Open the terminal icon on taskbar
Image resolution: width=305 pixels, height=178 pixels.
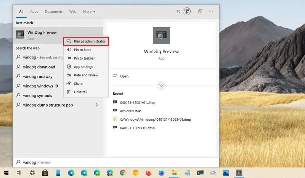click(200, 173)
